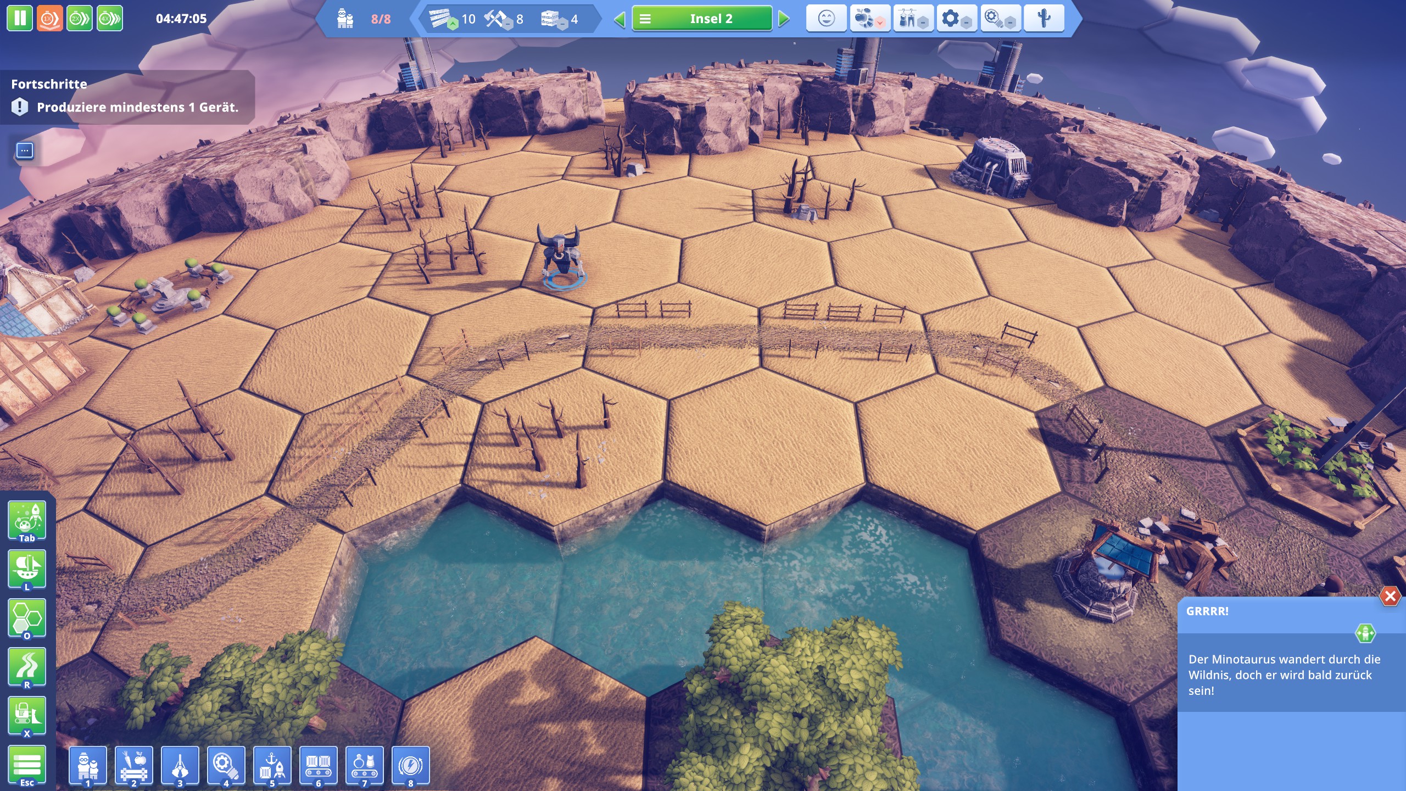Open the main menu (Esc)
Viewport: 1406px width, 791px height.
click(x=27, y=765)
